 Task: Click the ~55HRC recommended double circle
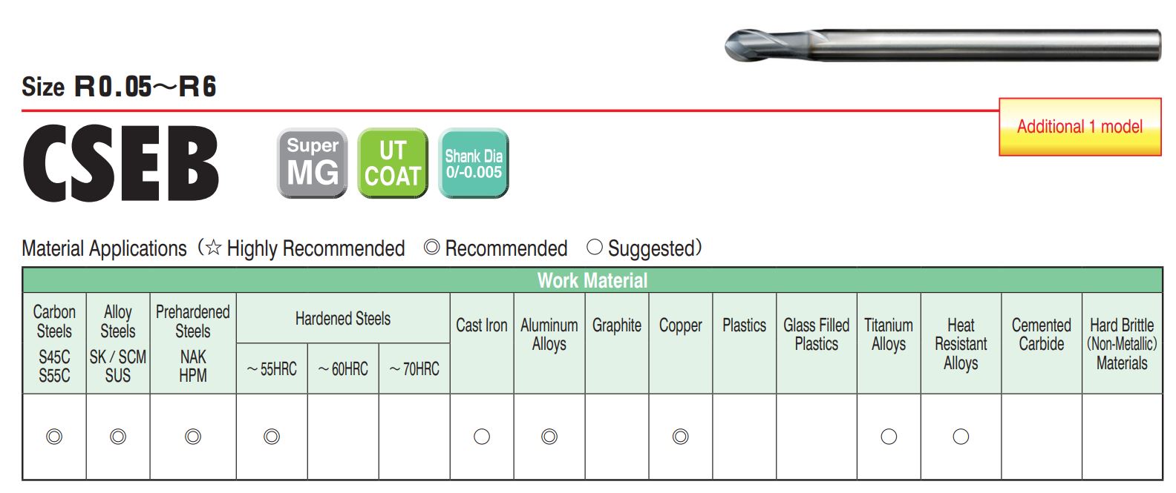tap(272, 437)
